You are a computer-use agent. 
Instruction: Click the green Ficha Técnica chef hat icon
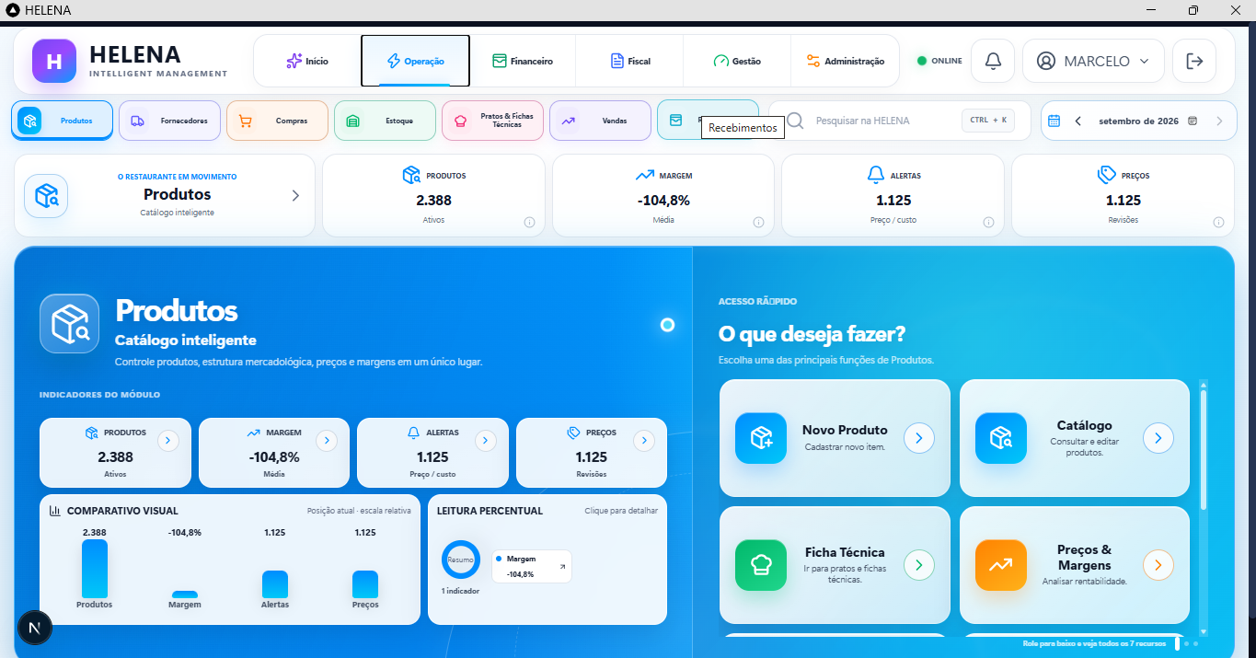761,565
